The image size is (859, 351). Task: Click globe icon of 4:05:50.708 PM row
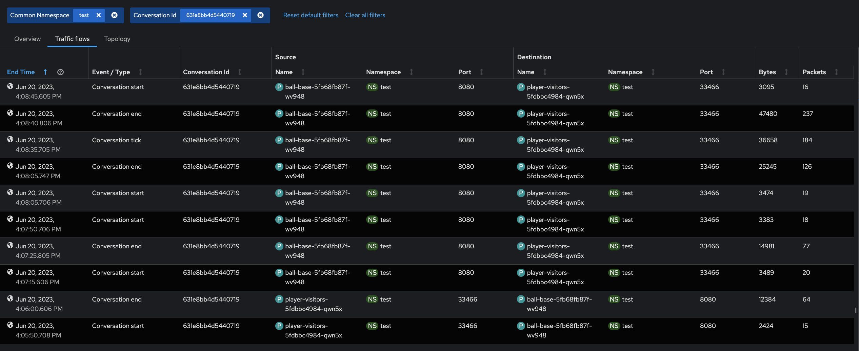(10, 325)
